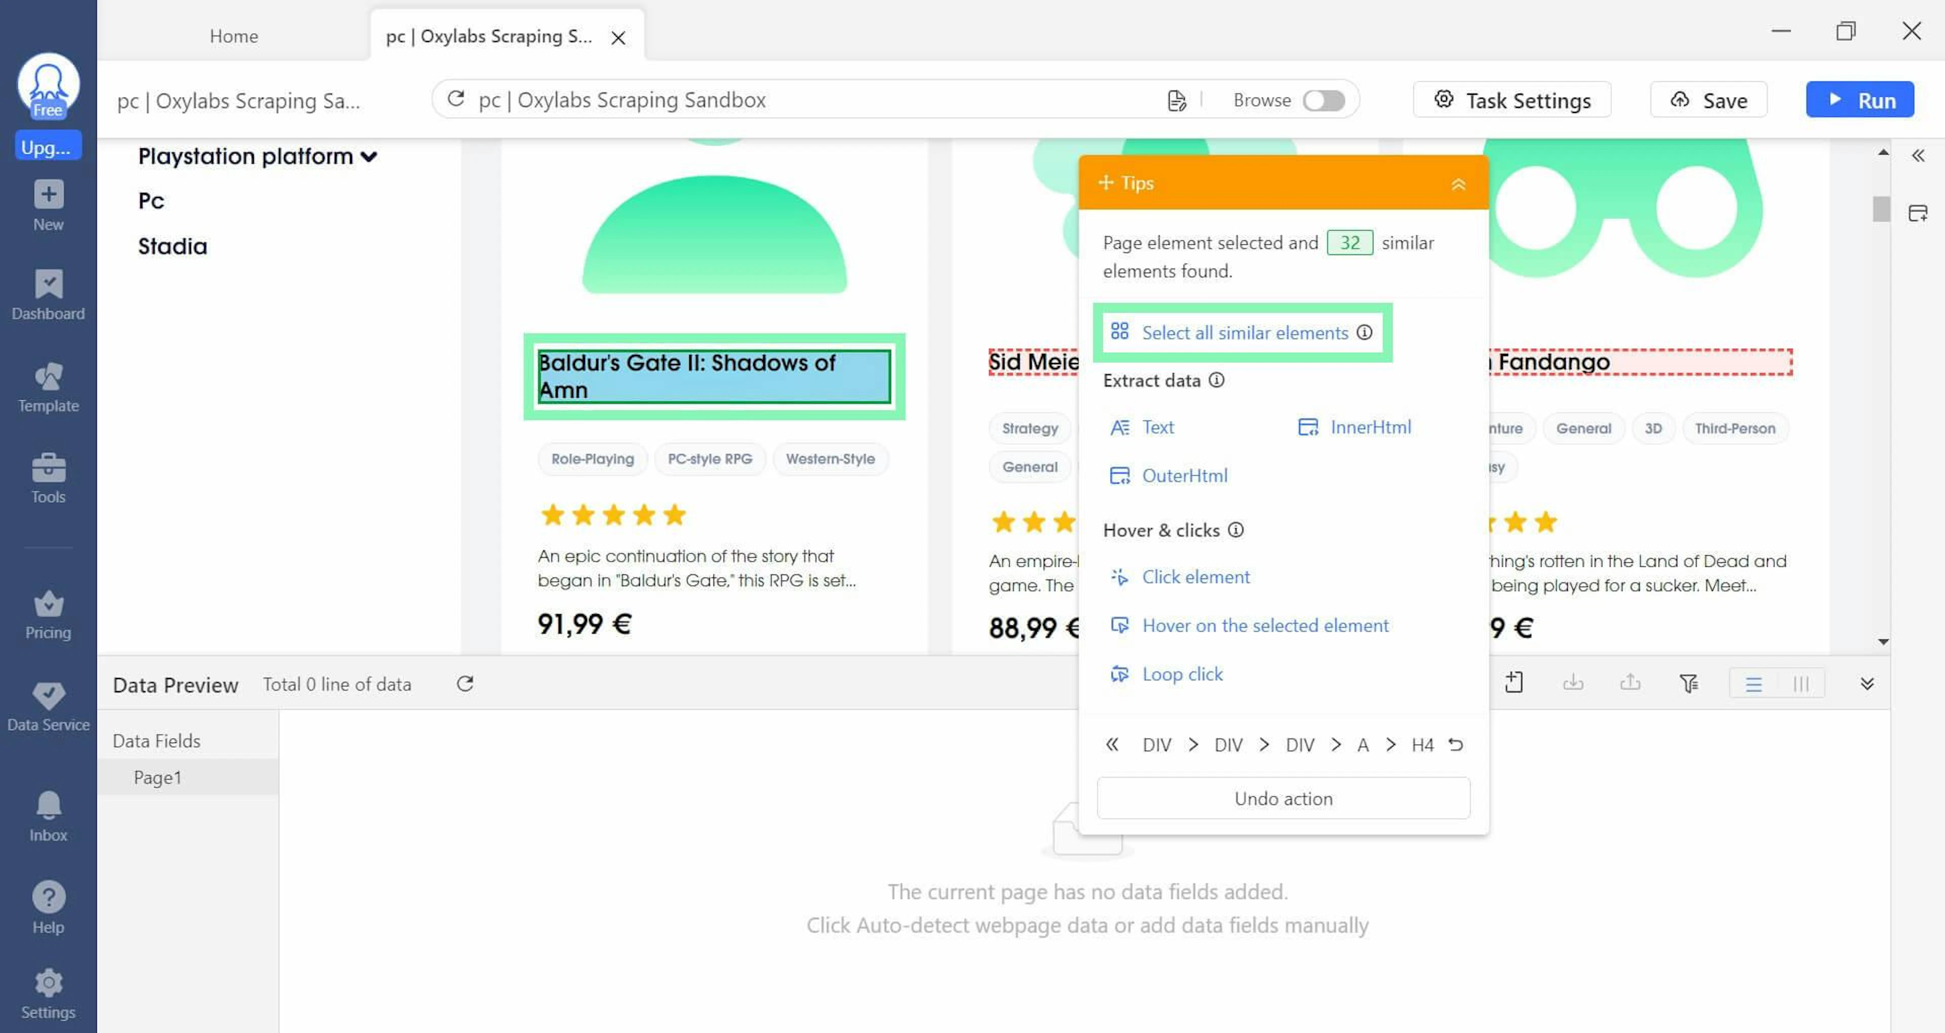Screen dimensions: 1945x1033
Task: Click the Upgrade button in sidebar
Action: point(48,146)
